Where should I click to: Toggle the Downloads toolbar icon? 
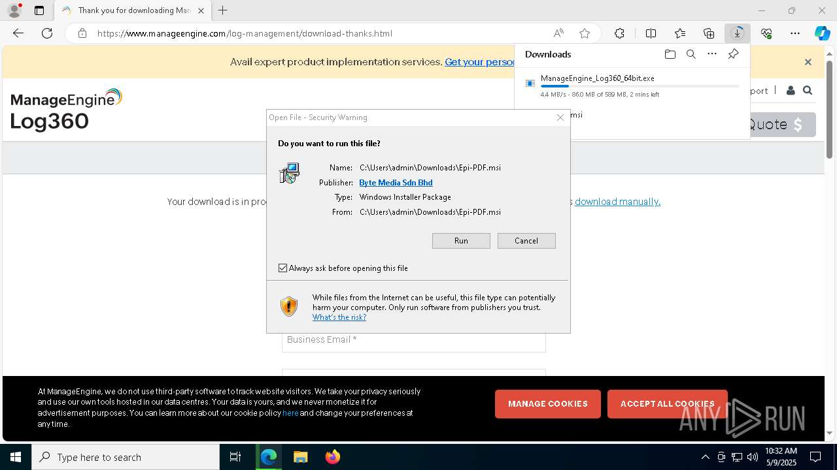738,33
